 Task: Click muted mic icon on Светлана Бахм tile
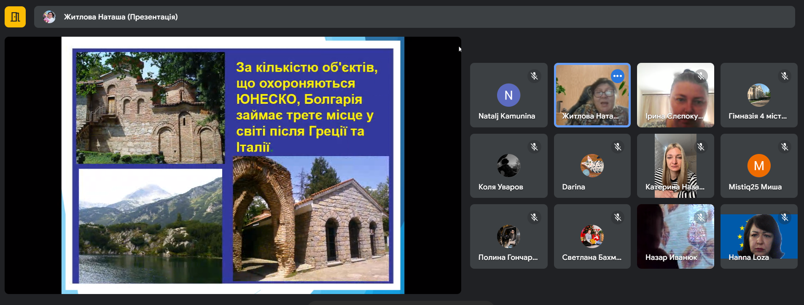click(617, 217)
